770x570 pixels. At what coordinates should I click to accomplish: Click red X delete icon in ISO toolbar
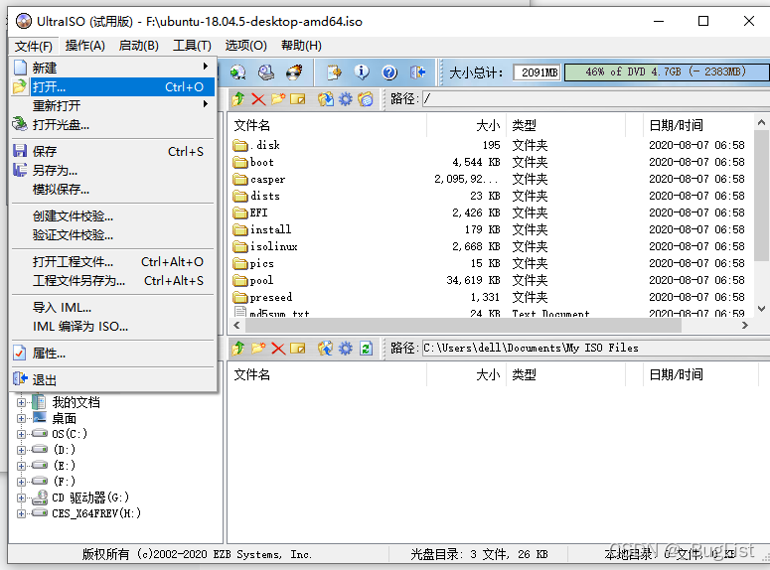[258, 99]
